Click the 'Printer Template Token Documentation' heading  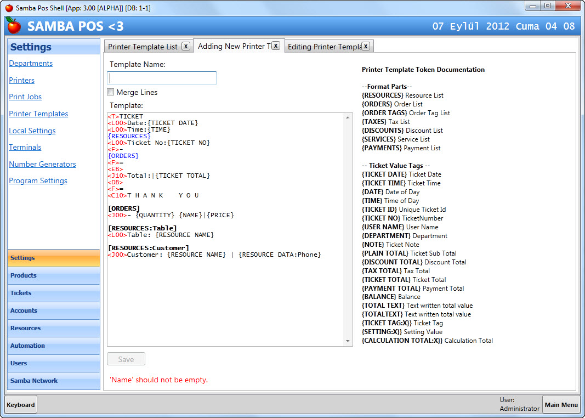[x=423, y=70]
